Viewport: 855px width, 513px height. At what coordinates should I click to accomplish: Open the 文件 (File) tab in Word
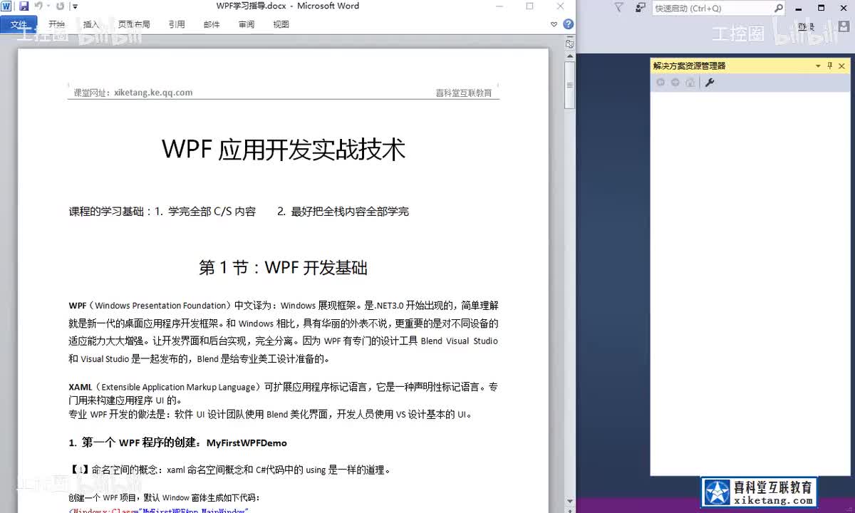[x=19, y=25]
